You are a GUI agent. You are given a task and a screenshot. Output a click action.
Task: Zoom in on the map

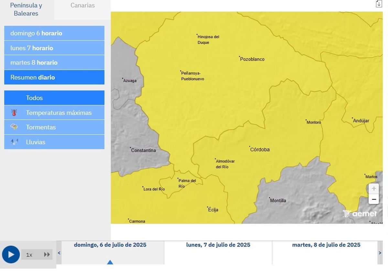[x=374, y=189]
